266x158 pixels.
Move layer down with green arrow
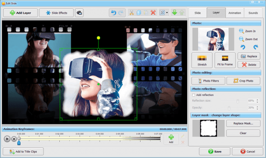175,13
